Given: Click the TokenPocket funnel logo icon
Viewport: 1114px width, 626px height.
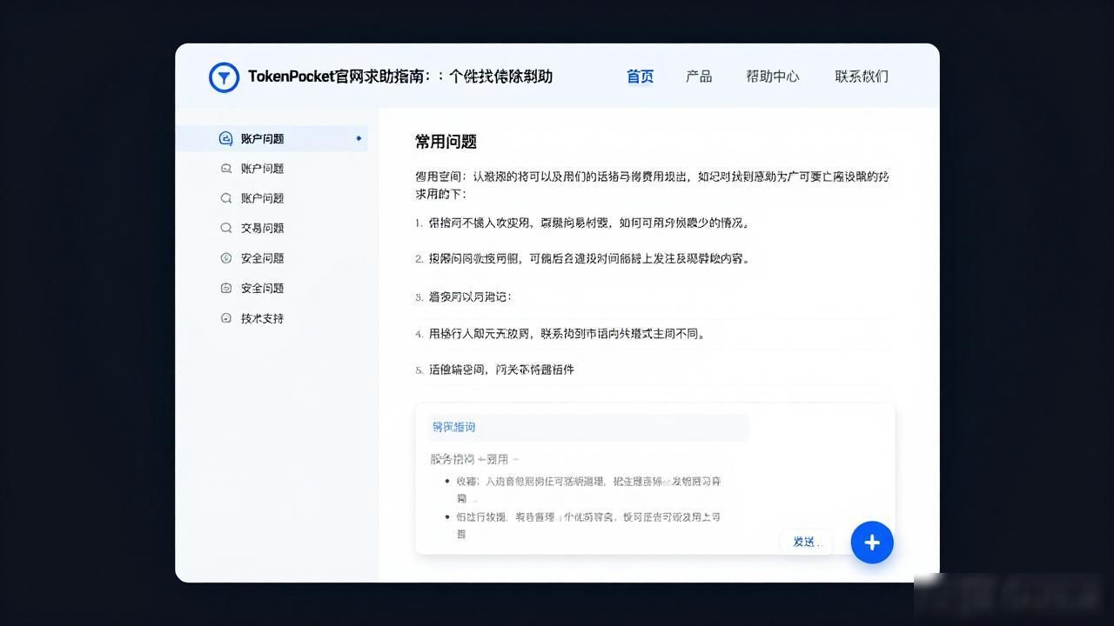Looking at the screenshot, I should (224, 77).
